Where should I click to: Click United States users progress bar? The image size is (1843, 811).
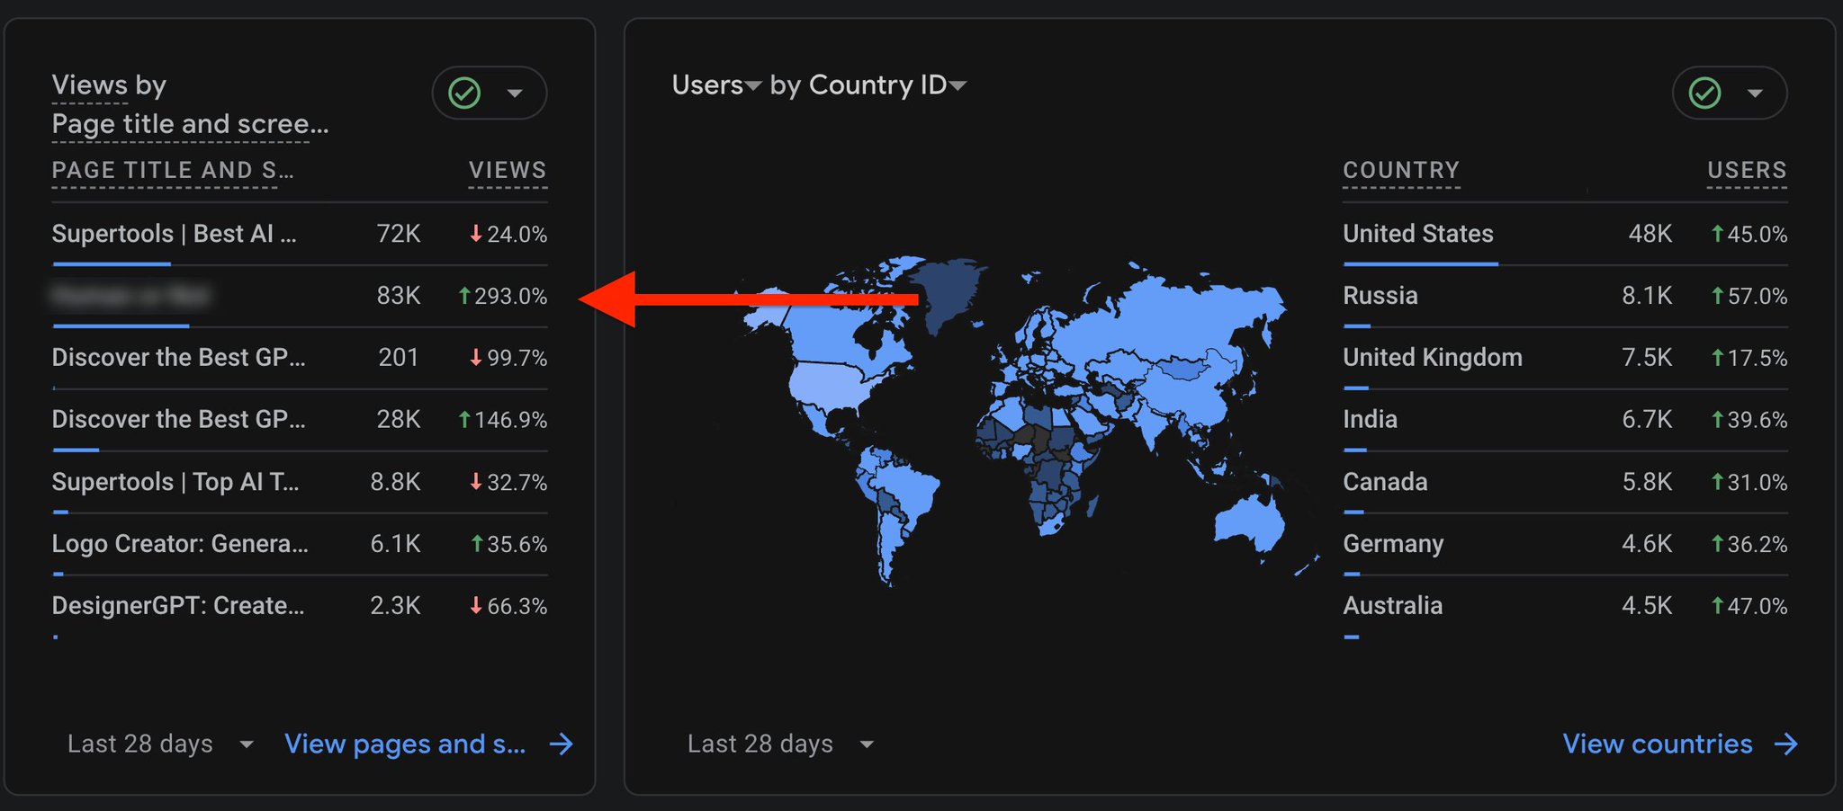click(x=1420, y=264)
